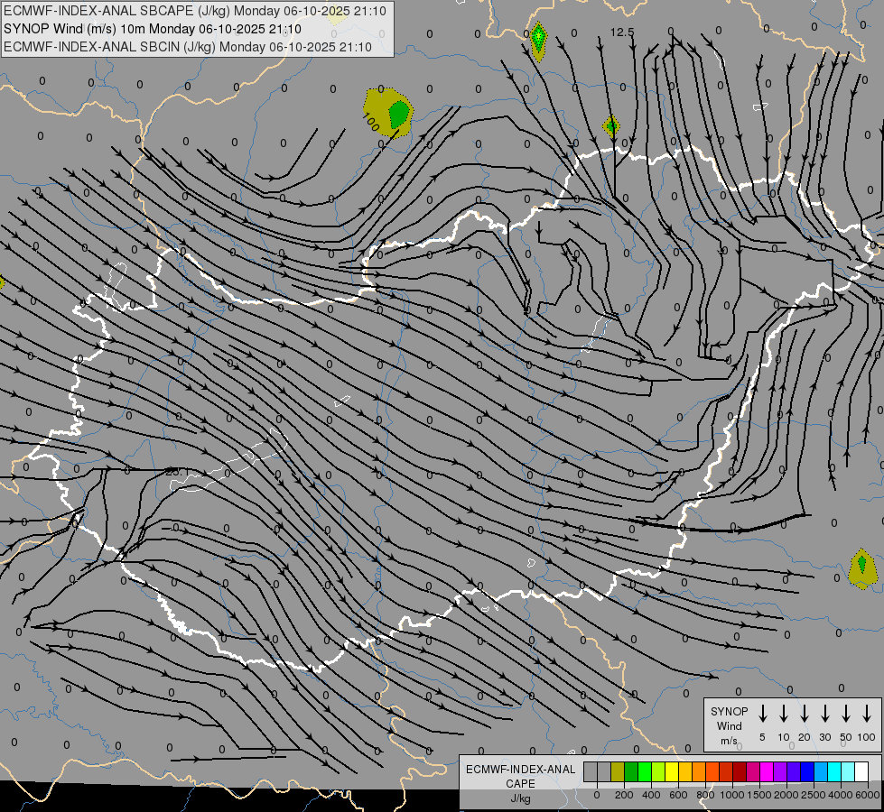Select the amber CAPE legend swatch
884x812 pixels.
pyautogui.click(x=685, y=771)
